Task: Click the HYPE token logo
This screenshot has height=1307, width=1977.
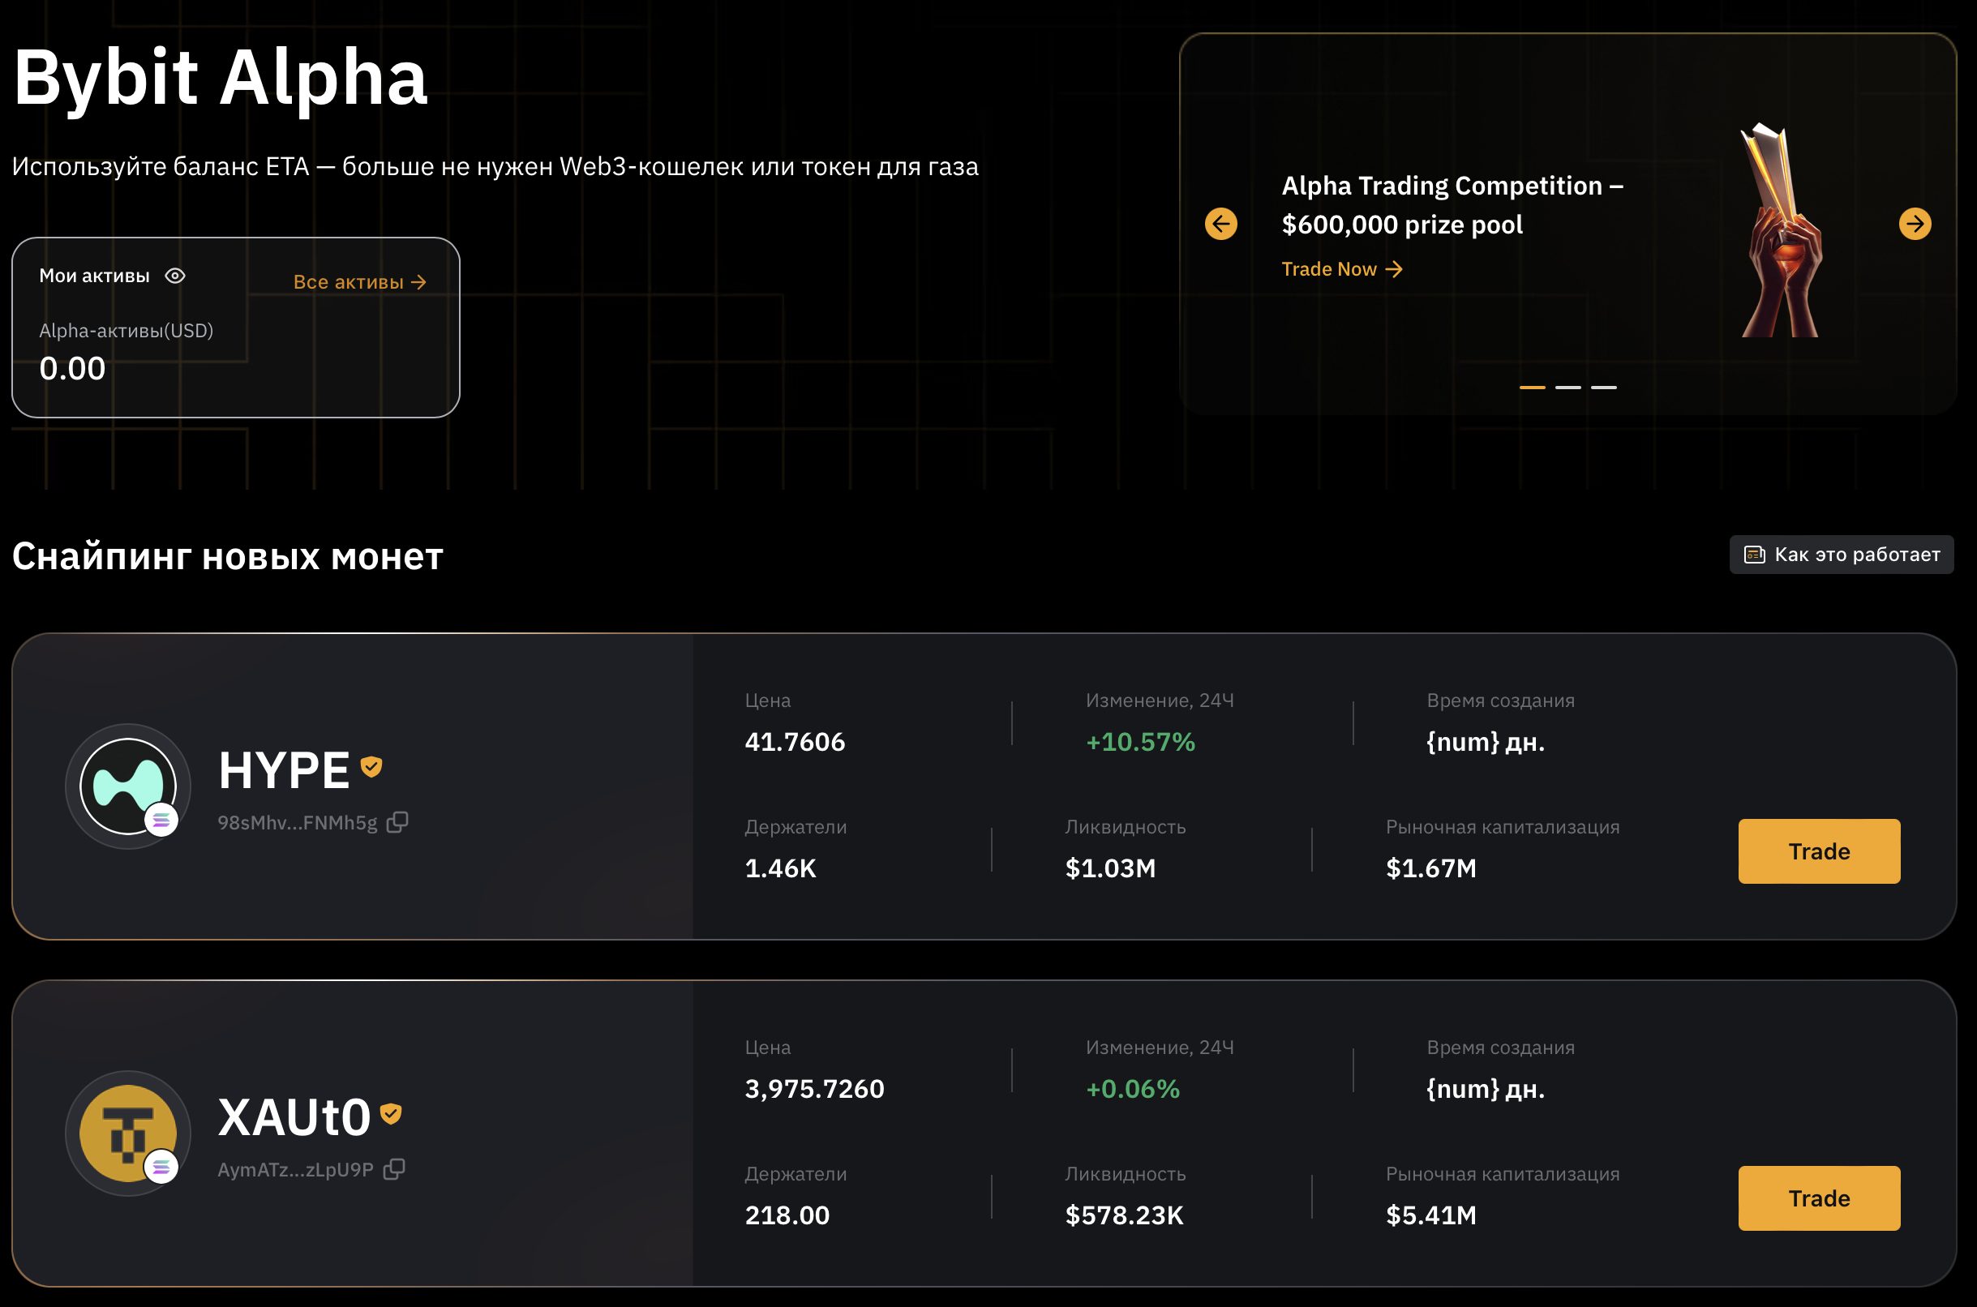Action: click(x=127, y=786)
